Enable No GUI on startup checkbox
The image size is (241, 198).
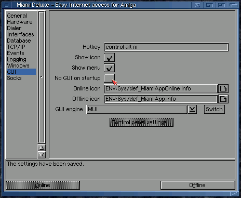[x=109, y=78]
